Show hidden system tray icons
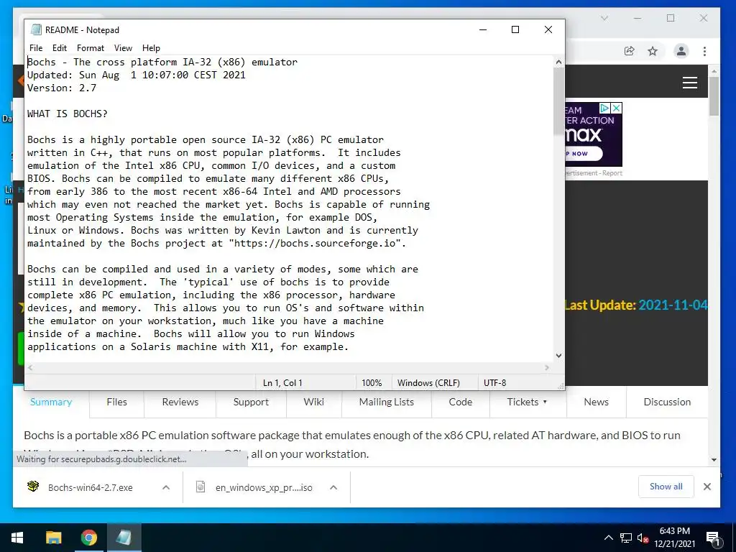 click(608, 538)
